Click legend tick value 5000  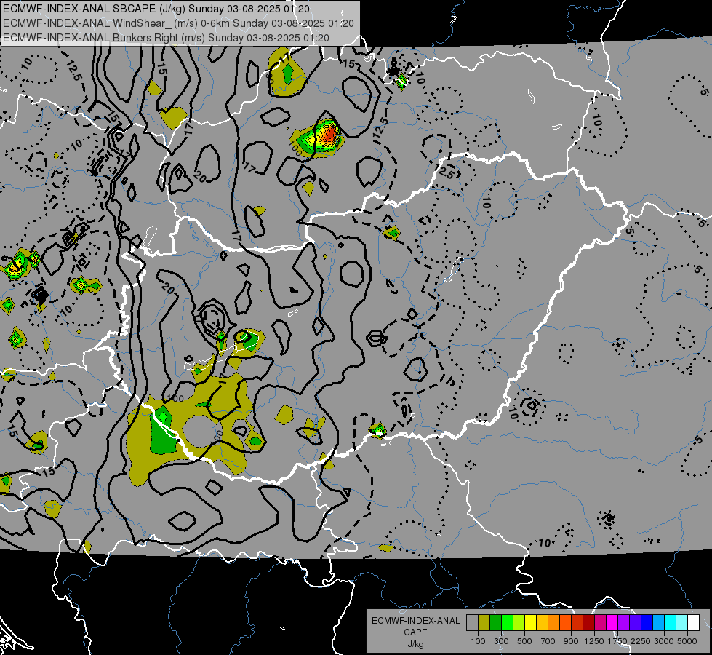pyautogui.click(x=687, y=641)
